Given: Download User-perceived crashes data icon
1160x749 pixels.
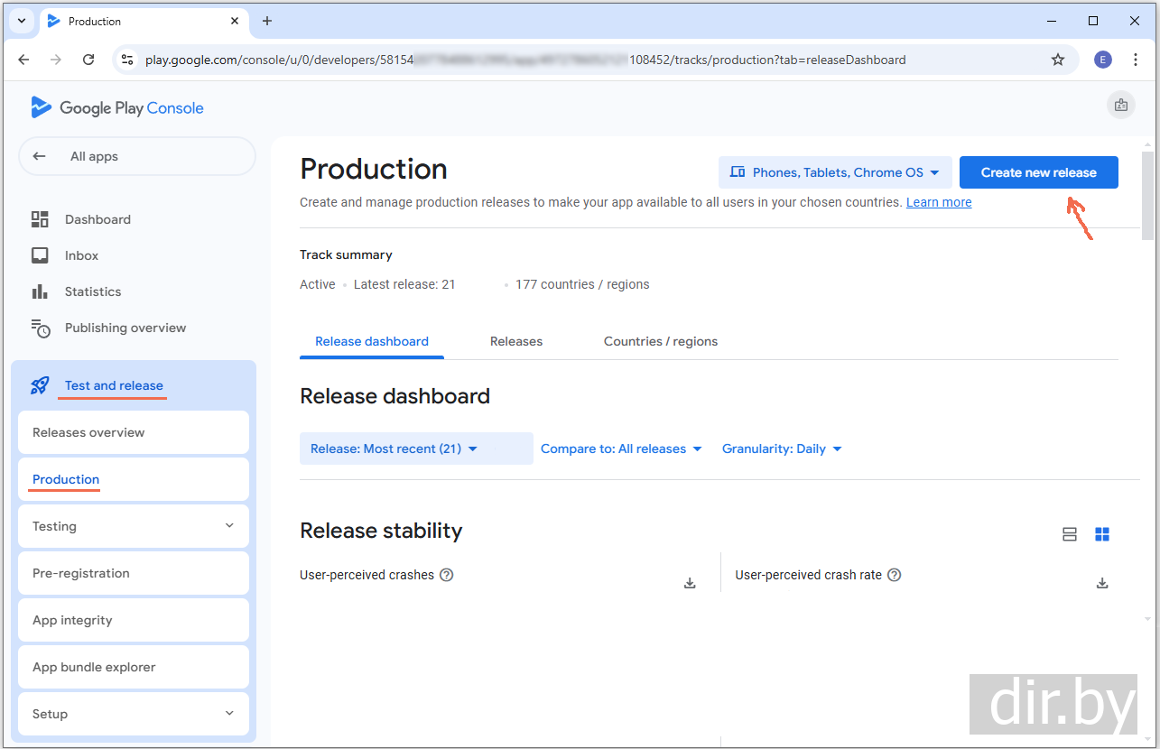Looking at the screenshot, I should point(690,583).
